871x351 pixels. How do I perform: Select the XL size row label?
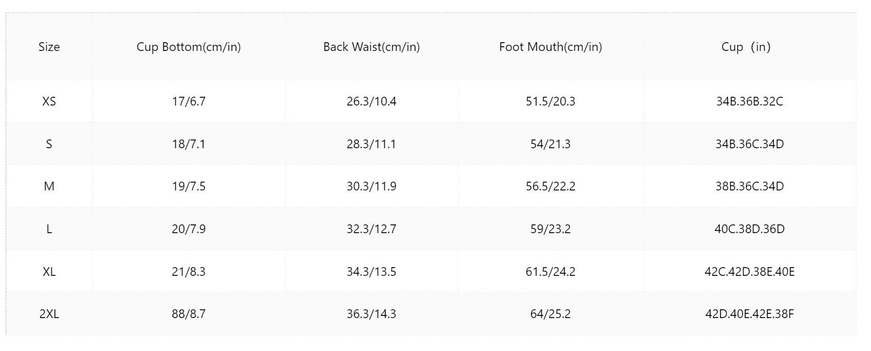click(x=49, y=272)
